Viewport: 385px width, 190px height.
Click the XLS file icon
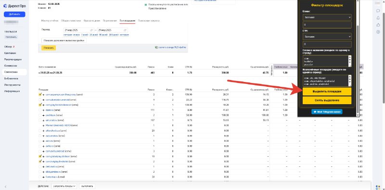156,47
